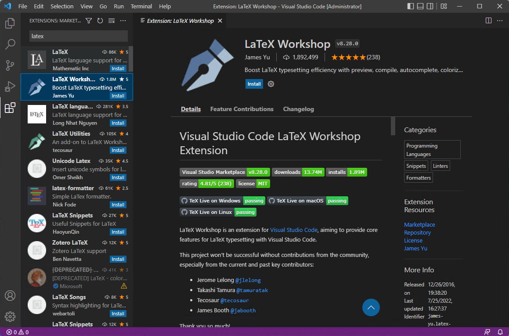
Task: Open the Extensions panel more actions menu
Action: [123, 20]
